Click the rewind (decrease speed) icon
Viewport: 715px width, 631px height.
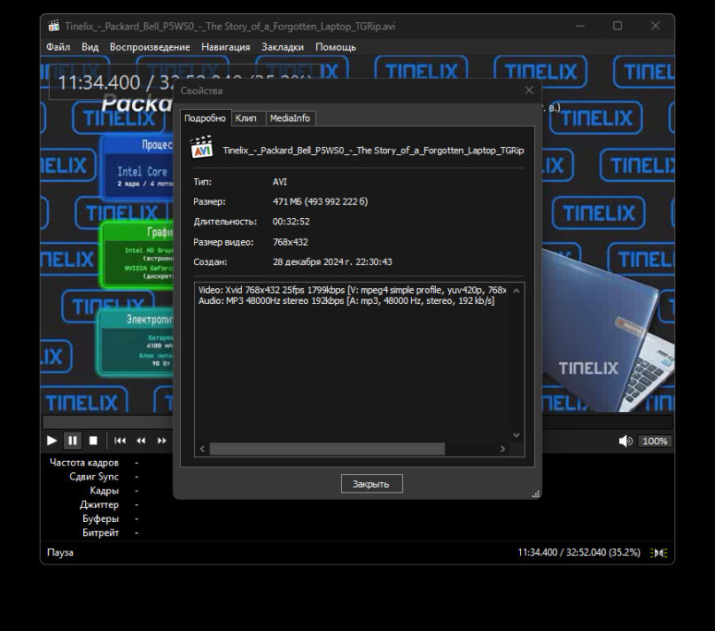pos(141,440)
